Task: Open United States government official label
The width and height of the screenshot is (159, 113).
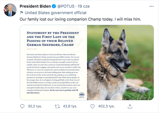Action: (55, 13)
